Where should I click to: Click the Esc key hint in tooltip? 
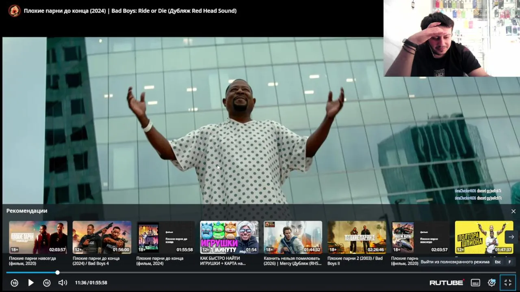point(498,262)
